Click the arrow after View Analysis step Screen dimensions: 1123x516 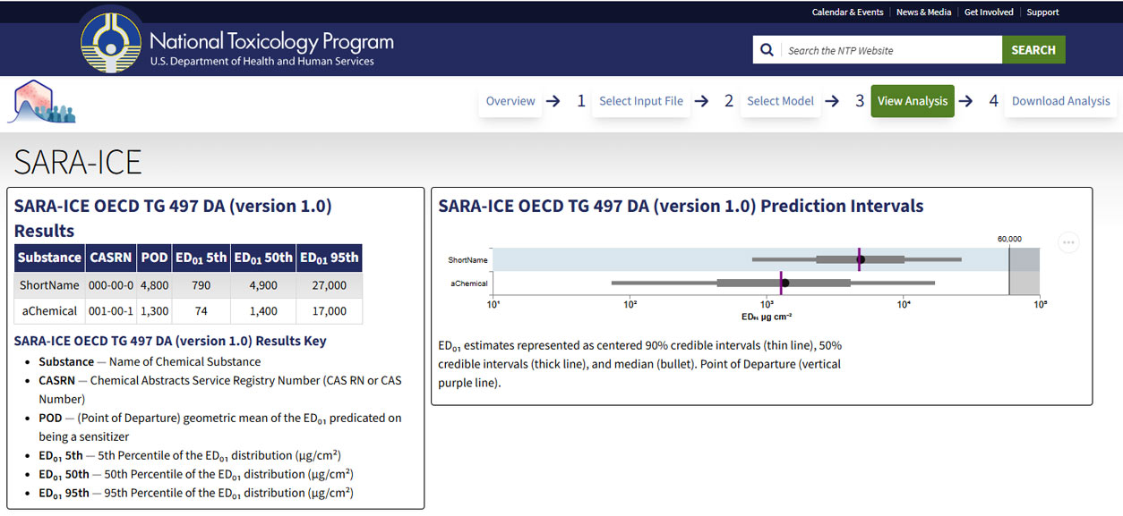coord(965,101)
